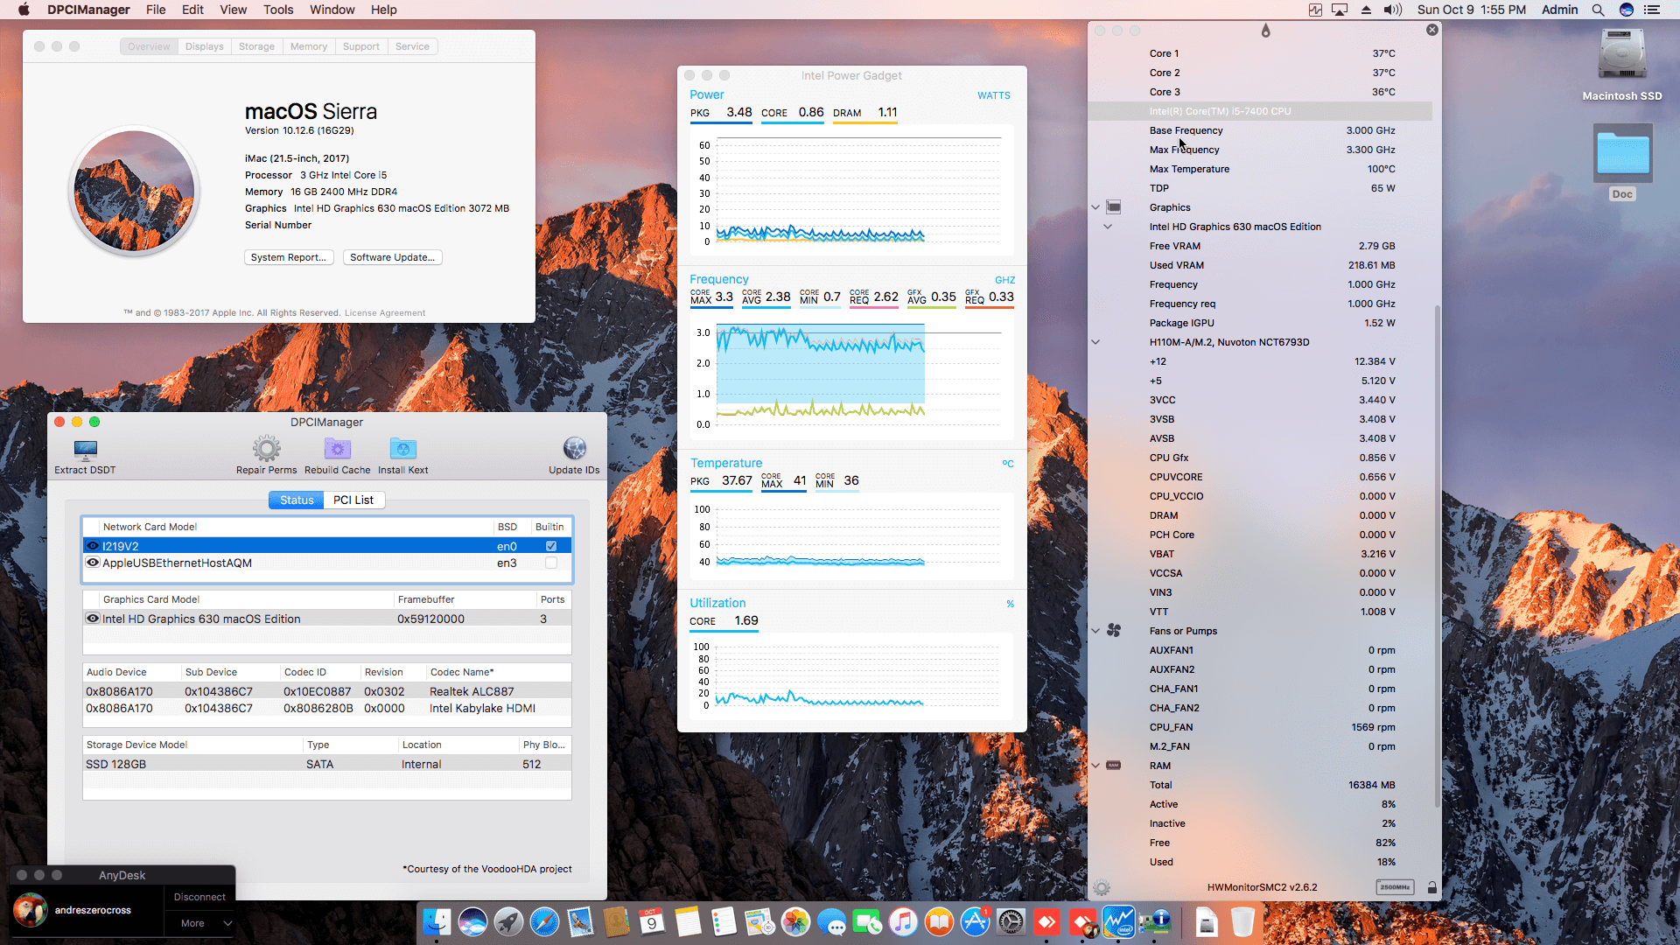Click Extract DSDT in DPCIManager toolbar
This screenshot has height=945, width=1680.
(85, 457)
